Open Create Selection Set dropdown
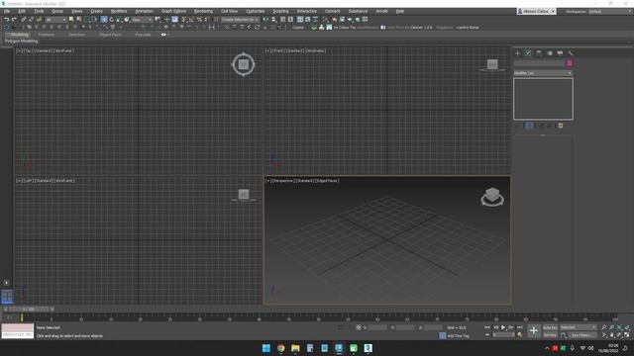634x356 pixels. click(240, 19)
